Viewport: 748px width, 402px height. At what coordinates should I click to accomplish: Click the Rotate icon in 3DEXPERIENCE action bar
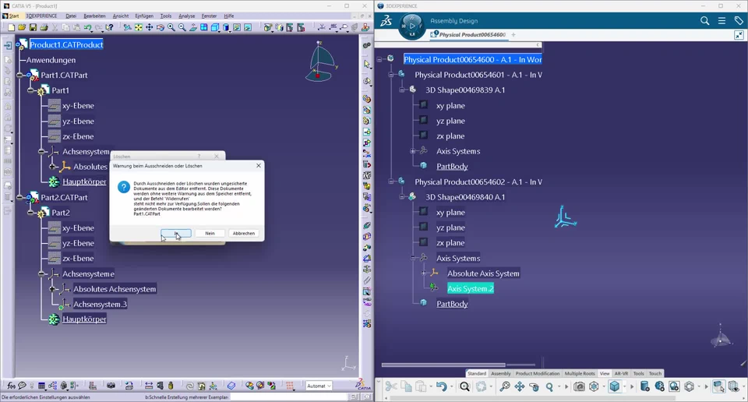535,386
